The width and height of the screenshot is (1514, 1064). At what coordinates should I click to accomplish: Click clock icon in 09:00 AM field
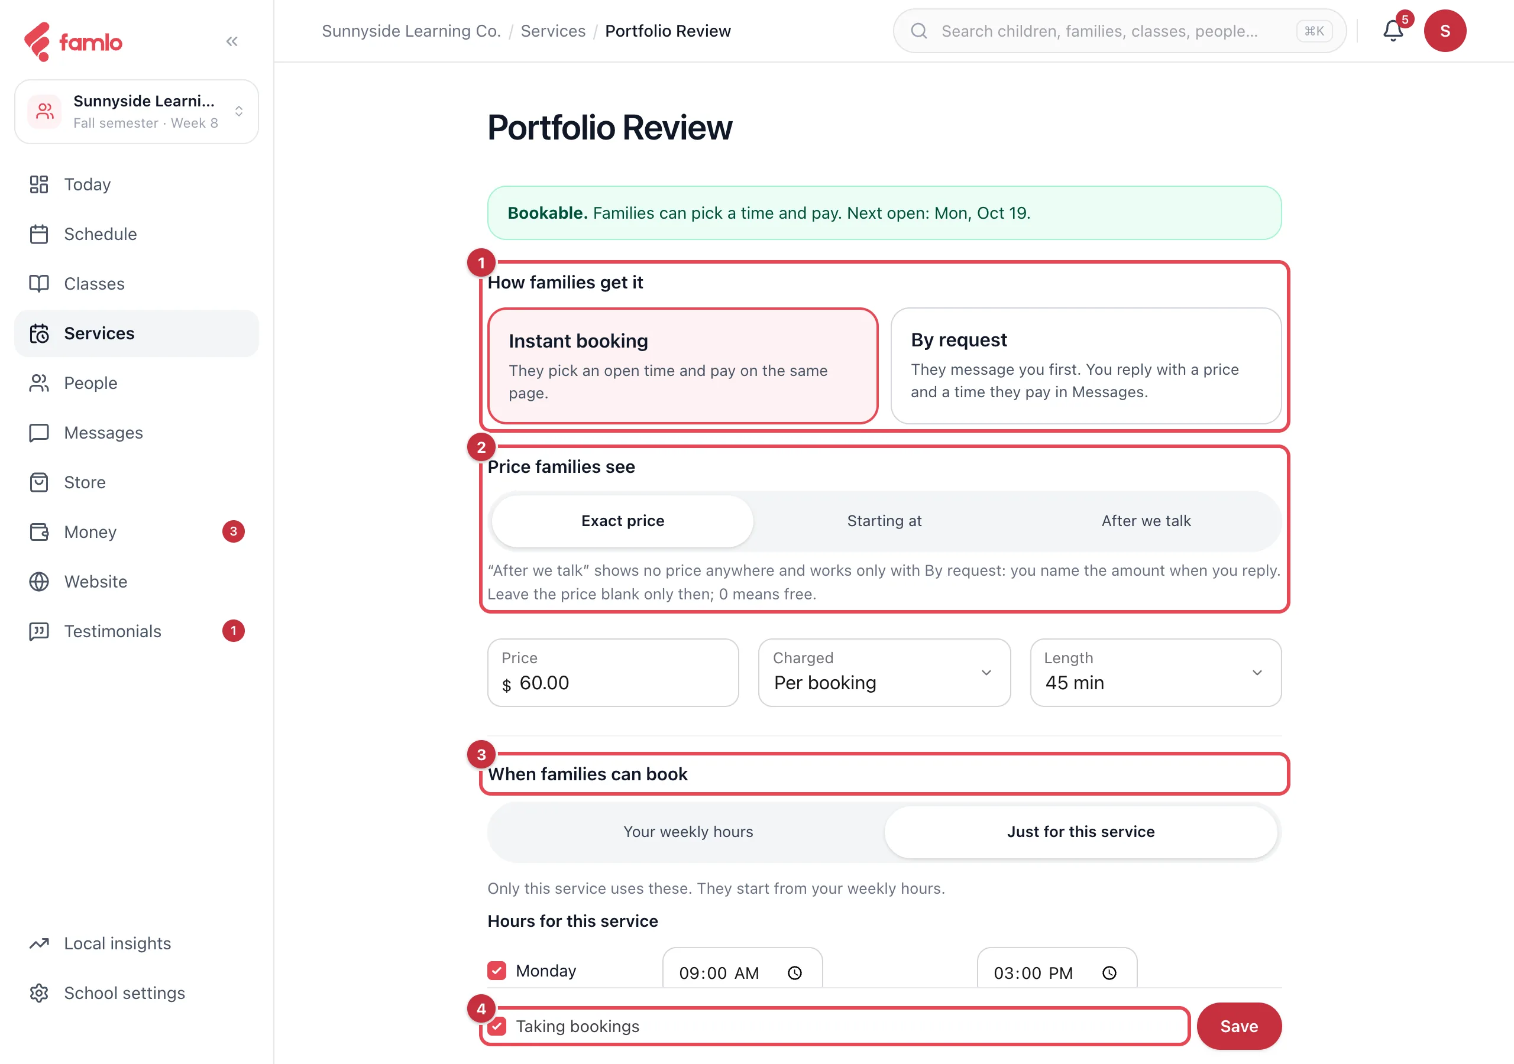click(x=795, y=973)
